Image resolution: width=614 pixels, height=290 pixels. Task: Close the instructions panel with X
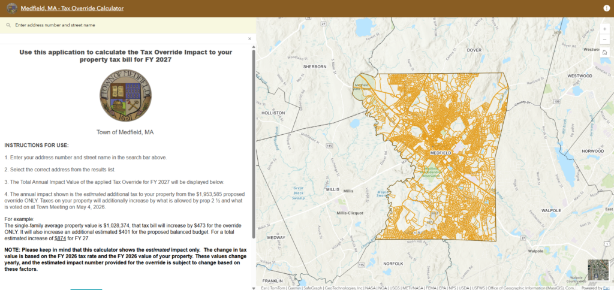pyautogui.click(x=250, y=39)
